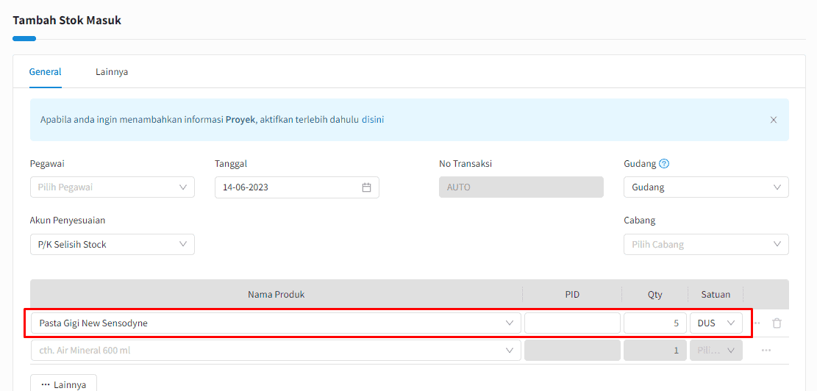Click the Lainnya button below the table
Image resolution: width=817 pixels, height=391 pixels.
point(63,384)
